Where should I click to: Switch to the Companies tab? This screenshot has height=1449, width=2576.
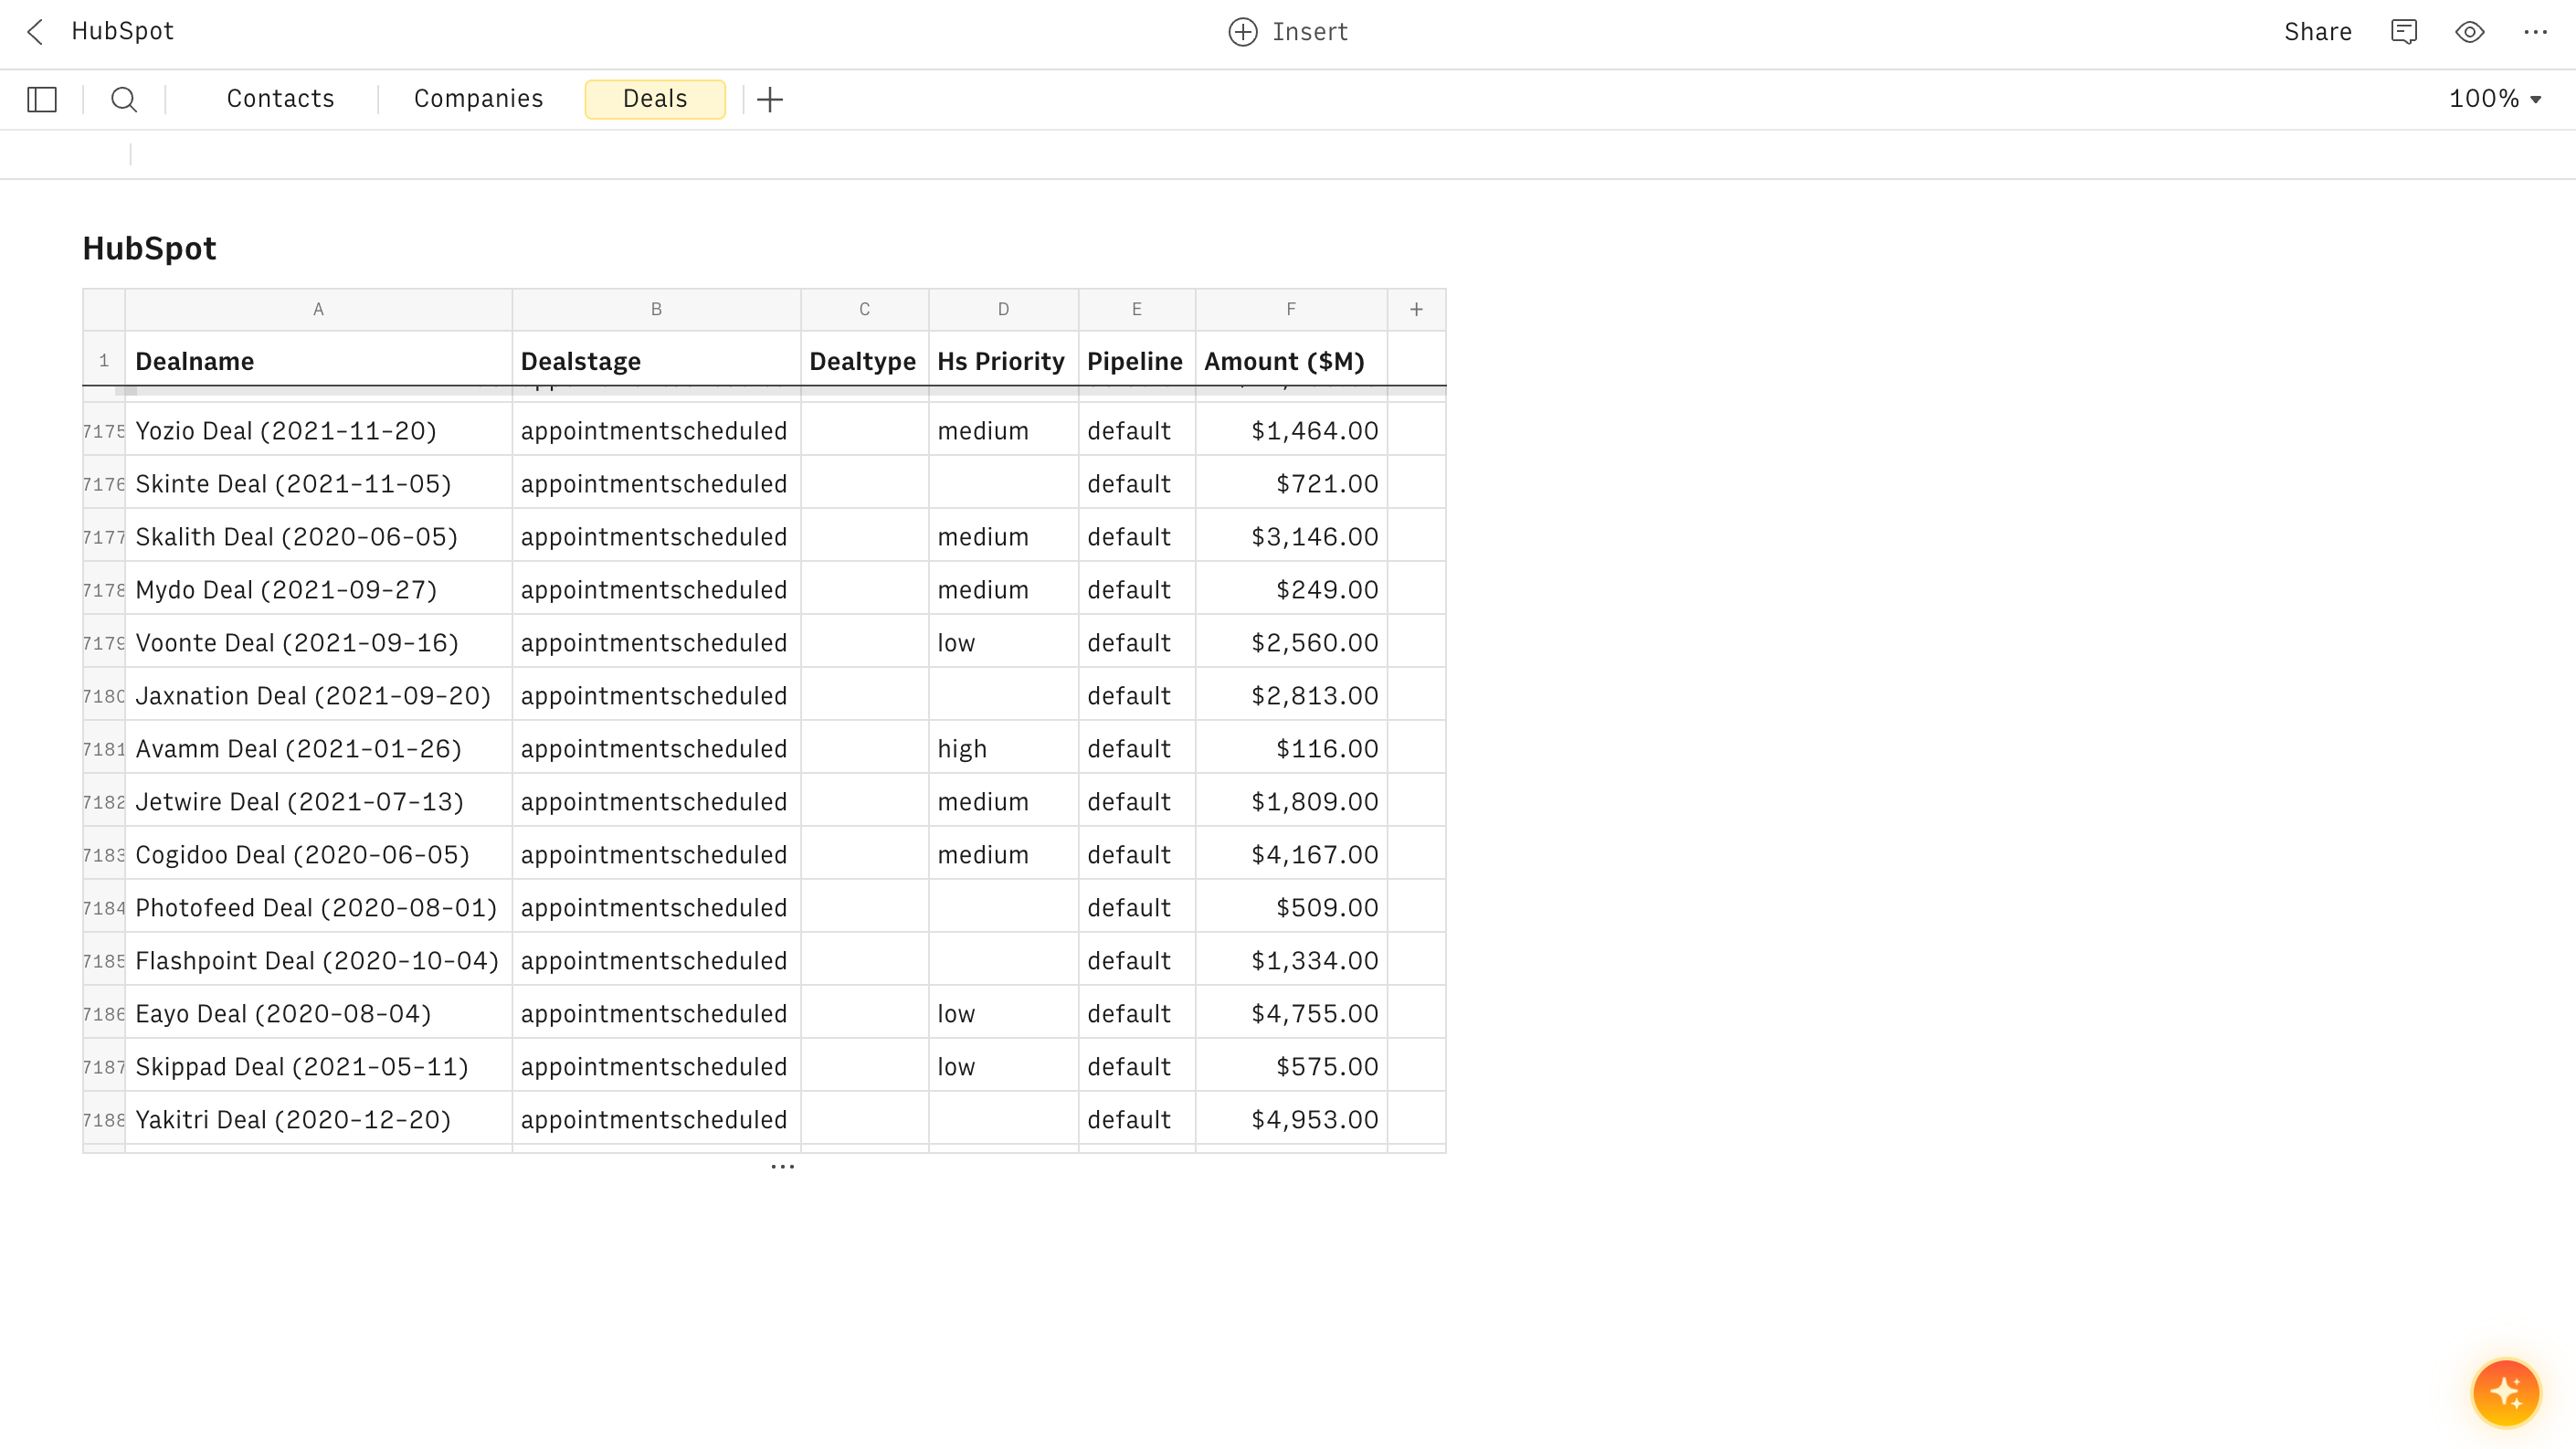[478, 99]
